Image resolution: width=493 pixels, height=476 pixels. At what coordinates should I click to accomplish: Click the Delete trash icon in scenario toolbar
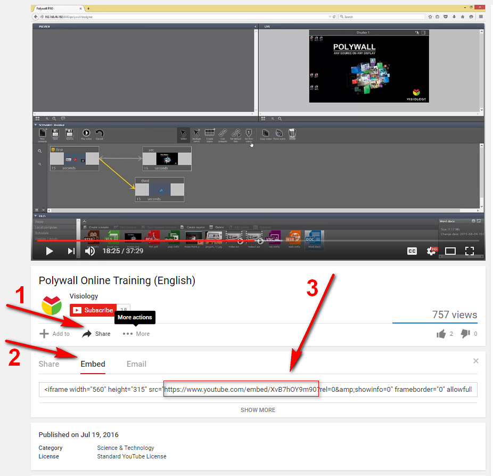[292, 134]
